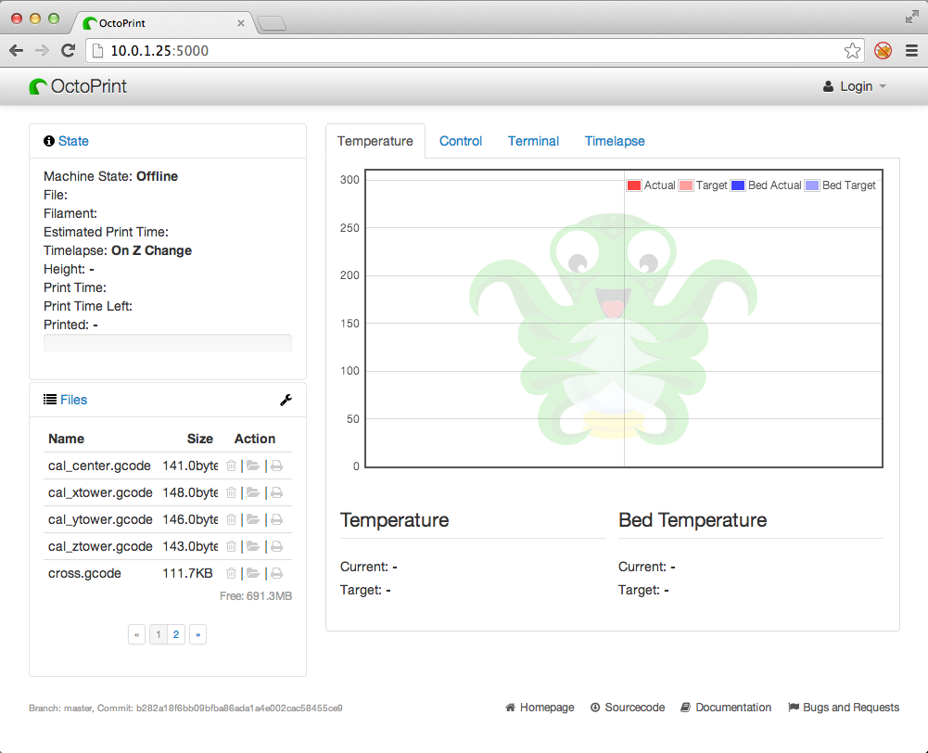Screen dimensions: 928x753
Task: Load cal_ztower.gcode using folder icon
Action: (x=253, y=546)
